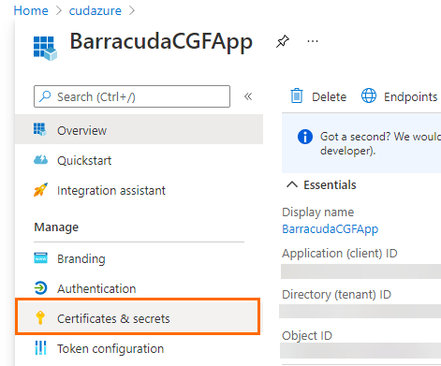
Task: Click the BarracudaCGFApp app registration icon
Action: coord(45,48)
